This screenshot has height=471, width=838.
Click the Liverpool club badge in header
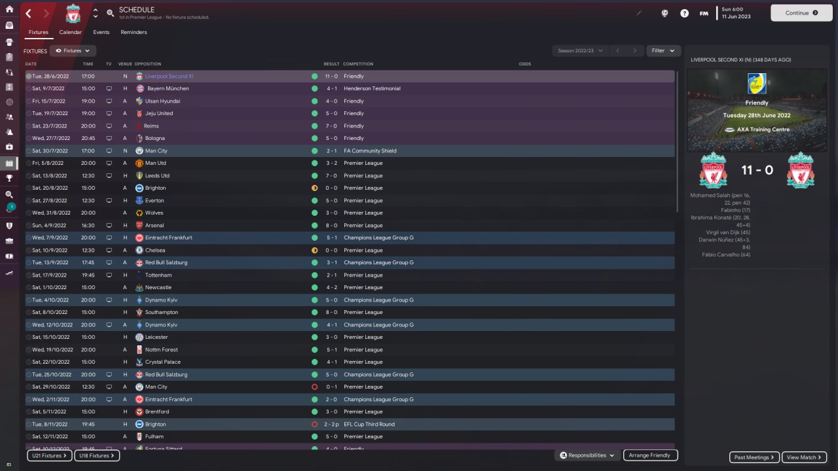(73, 13)
